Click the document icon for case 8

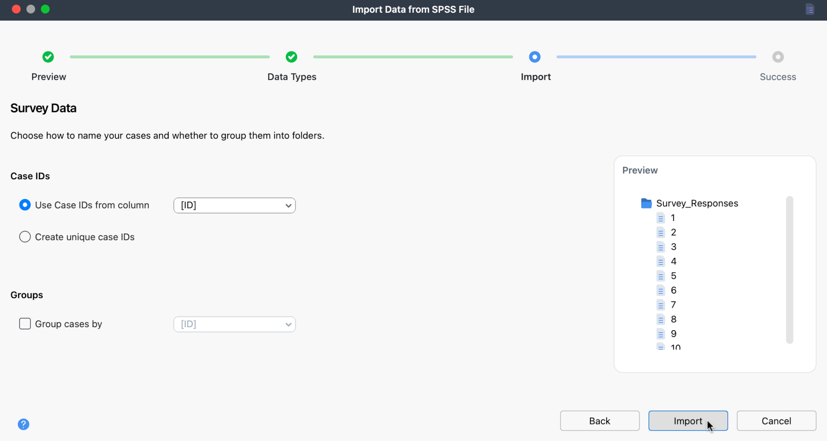[661, 319]
